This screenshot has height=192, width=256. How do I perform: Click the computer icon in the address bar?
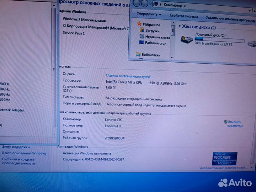[x=156, y=4]
